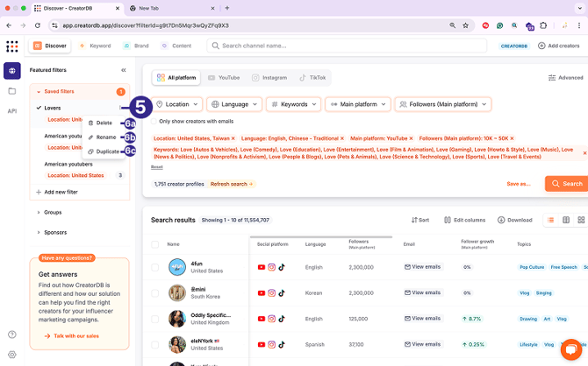Click Add new filter
Image resolution: width=588 pixels, height=366 pixels.
(x=57, y=192)
